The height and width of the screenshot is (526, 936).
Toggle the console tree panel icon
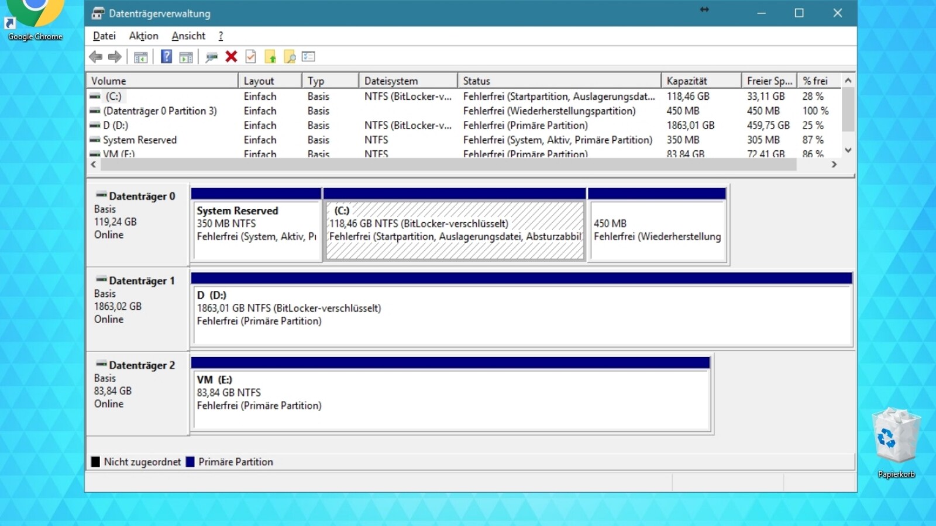[141, 56]
